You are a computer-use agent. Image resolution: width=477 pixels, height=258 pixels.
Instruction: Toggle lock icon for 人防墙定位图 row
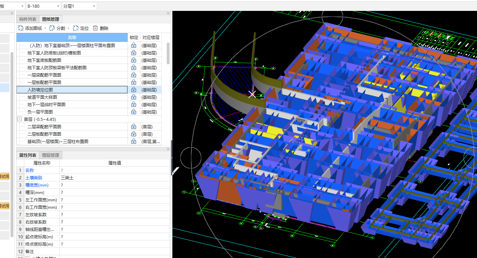(x=134, y=90)
